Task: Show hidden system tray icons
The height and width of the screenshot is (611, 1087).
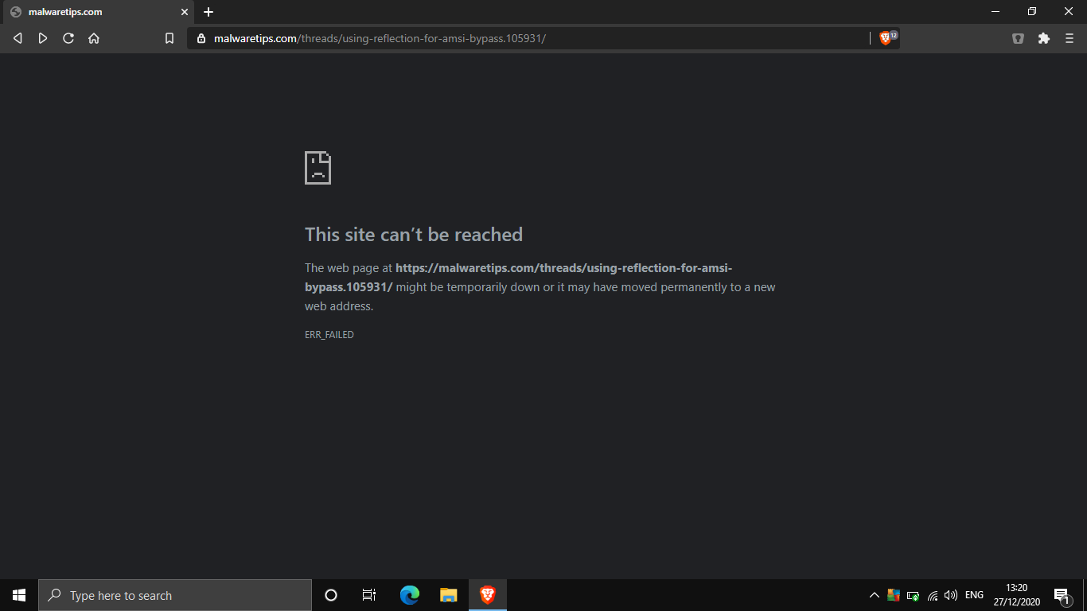Action: pos(874,595)
